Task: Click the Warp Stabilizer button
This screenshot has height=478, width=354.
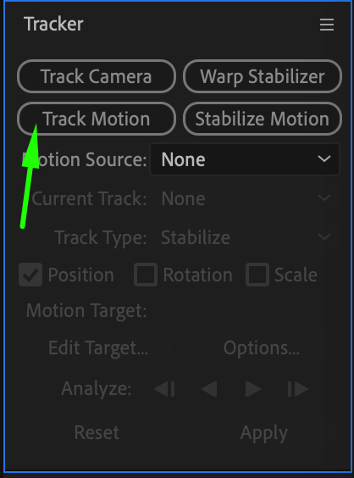Action: pyautogui.click(x=263, y=76)
